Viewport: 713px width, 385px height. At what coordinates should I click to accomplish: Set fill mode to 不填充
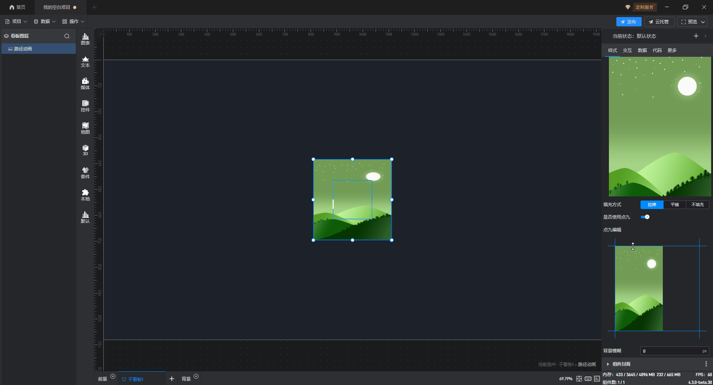point(697,205)
